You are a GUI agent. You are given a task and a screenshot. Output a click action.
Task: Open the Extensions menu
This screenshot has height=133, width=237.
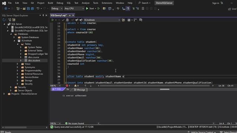point(107,3)
